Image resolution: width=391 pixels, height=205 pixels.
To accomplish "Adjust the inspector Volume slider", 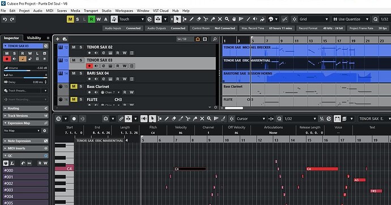I will [25, 71].
